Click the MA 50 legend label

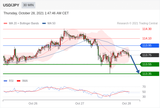tap(52, 23)
